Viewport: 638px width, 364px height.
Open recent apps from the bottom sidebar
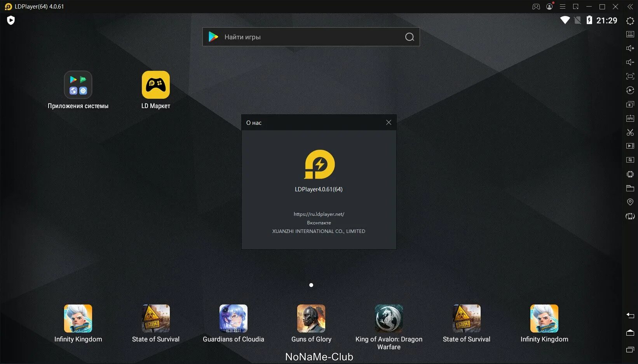pyautogui.click(x=630, y=350)
